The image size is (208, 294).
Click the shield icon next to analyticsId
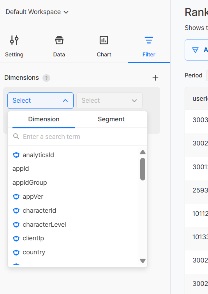point(16,155)
